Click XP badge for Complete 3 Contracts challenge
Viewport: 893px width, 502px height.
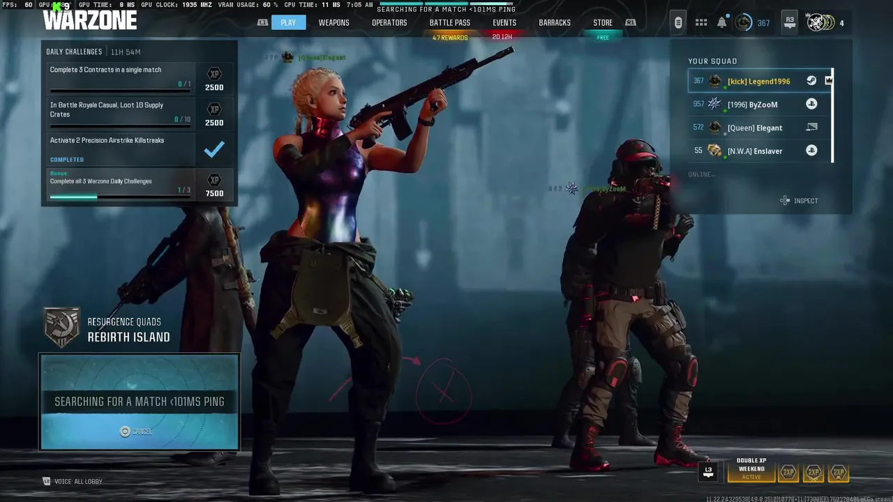tap(214, 74)
